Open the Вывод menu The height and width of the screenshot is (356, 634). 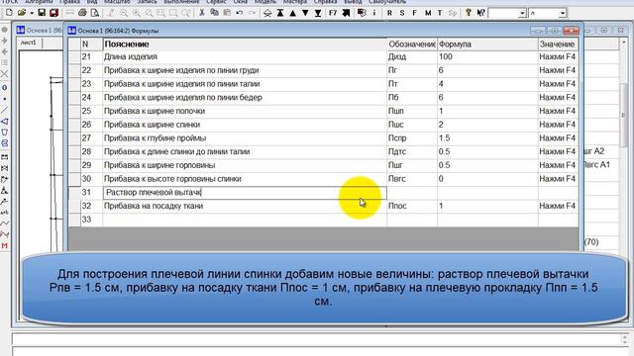click(x=353, y=2)
